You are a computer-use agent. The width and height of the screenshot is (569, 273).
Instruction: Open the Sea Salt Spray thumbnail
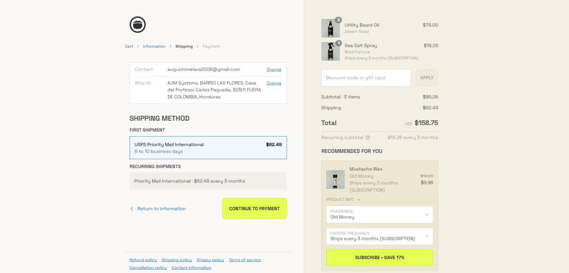[330, 52]
